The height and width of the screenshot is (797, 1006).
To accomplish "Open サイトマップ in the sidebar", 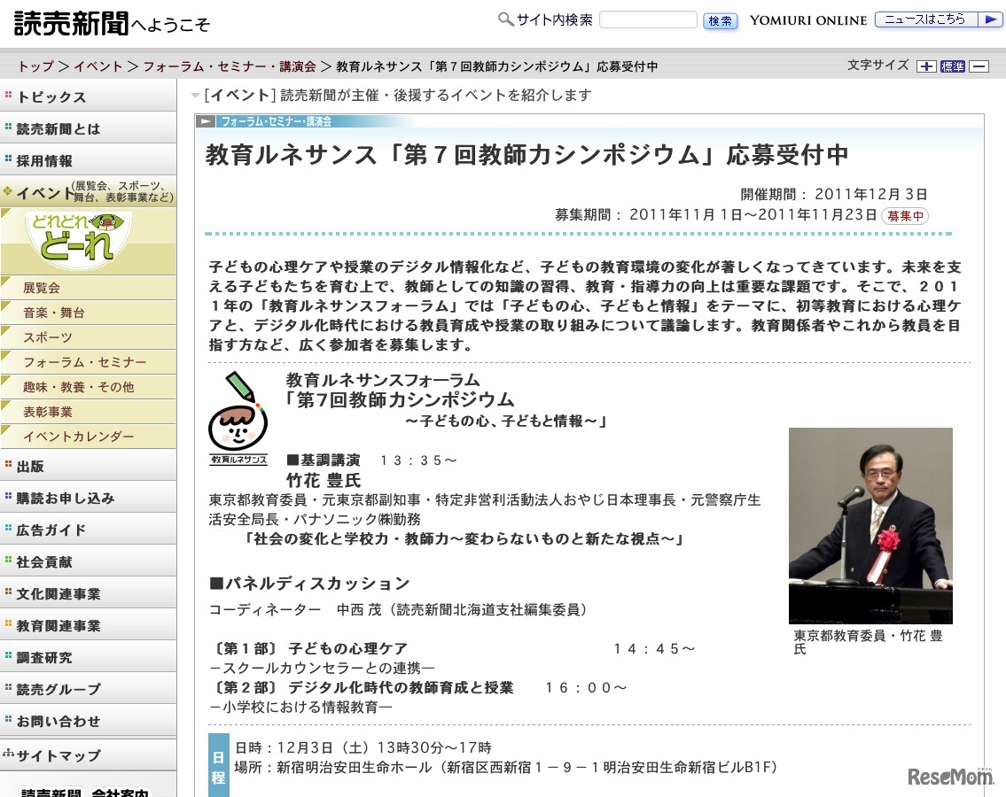I will click(x=88, y=755).
